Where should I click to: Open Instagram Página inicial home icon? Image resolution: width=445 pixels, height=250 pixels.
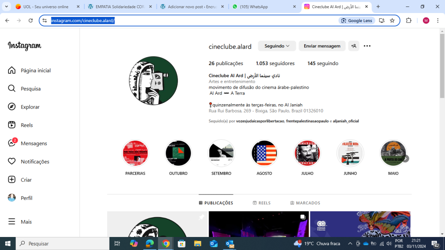[x=12, y=70]
